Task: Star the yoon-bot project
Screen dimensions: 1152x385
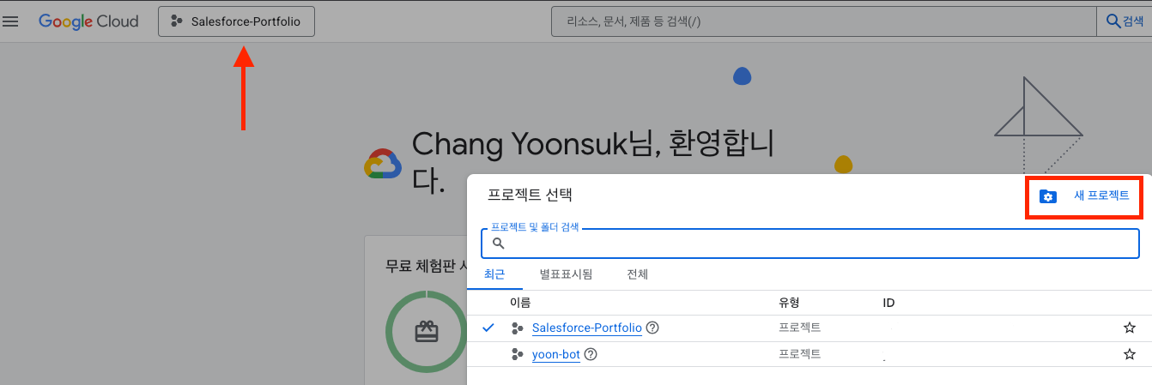Action: click(1130, 354)
